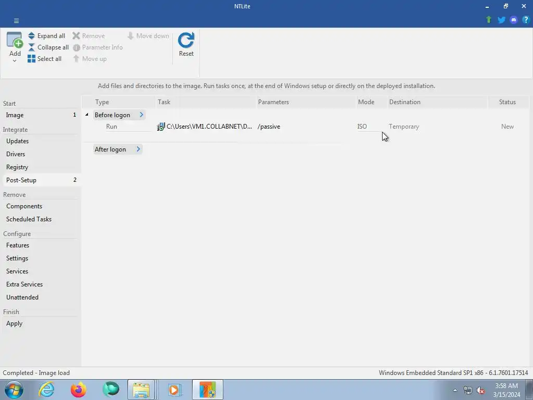The image size is (533, 400).
Task: Open Firefox from taskbar
Action: pyautogui.click(x=79, y=390)
